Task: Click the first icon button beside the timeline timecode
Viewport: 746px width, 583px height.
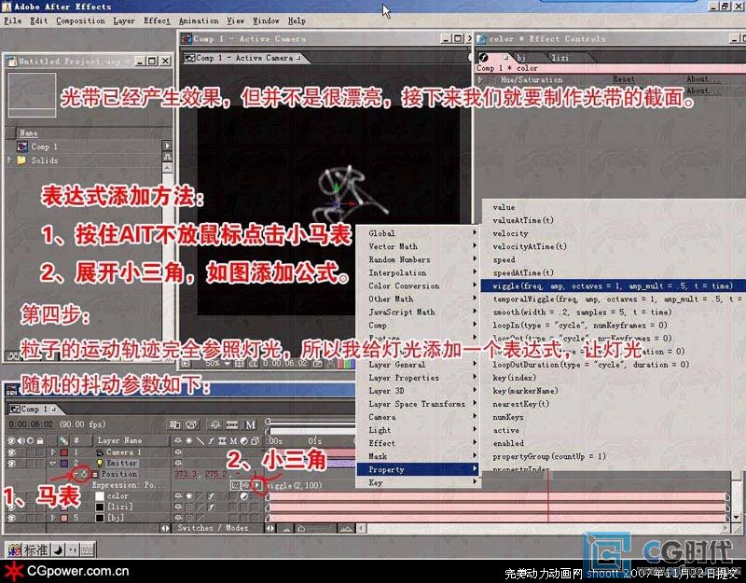Action: [175, 424]
